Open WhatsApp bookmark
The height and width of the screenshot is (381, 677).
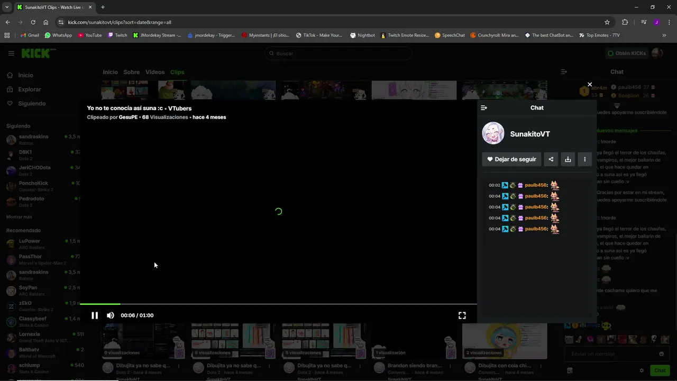58,35
